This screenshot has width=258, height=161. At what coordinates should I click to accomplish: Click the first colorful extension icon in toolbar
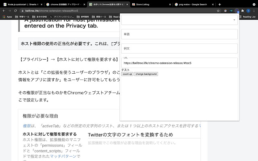point(225,11)
